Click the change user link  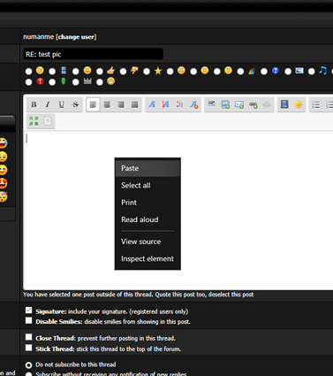pos(77,37)
